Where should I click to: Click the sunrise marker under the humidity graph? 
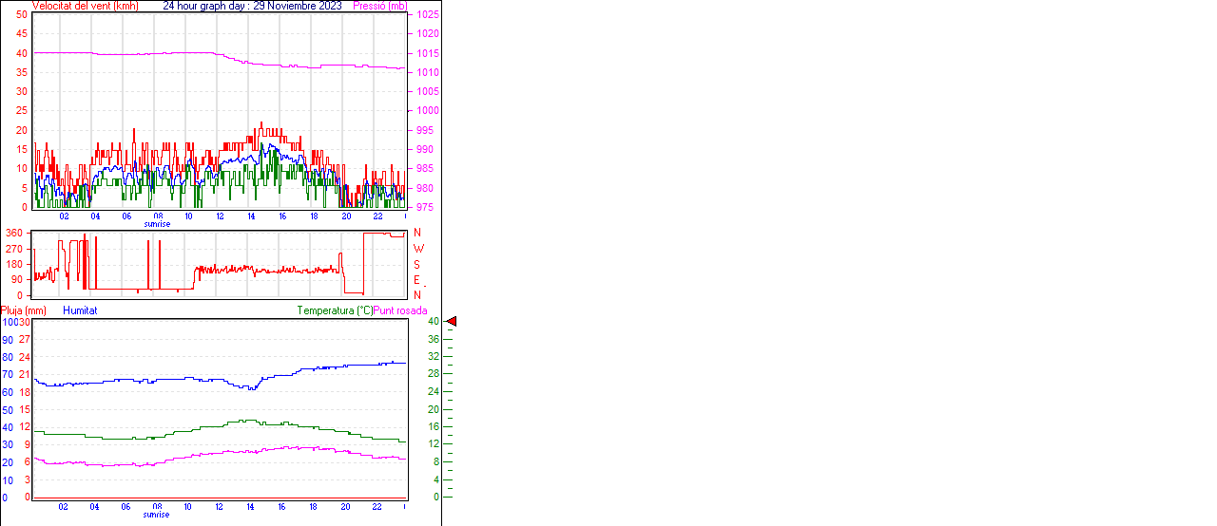(x=157, y=515)
